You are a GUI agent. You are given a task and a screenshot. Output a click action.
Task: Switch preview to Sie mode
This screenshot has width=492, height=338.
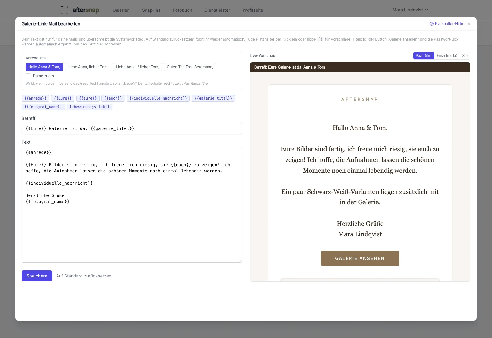pyautogui.click(x=465, y=56)
